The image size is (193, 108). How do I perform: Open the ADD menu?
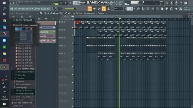click(x=19, y=9)
